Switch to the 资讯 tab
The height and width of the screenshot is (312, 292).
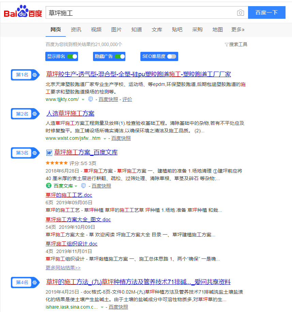[x=76, y=30]
